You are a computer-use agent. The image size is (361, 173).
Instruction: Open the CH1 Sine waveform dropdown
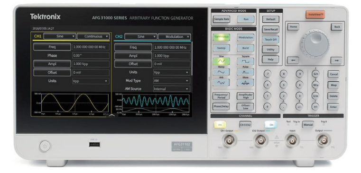pos(60,36)
